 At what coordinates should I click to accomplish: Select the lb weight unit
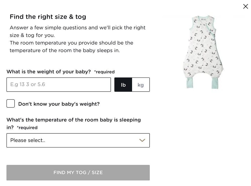(x=123, y=85)
